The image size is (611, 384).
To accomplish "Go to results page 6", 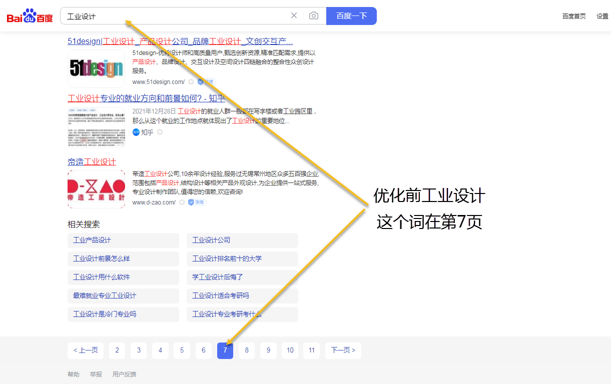I will tap(203, 350).
